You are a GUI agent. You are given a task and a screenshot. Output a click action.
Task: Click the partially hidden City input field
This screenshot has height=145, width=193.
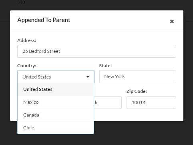click(108, 103)
